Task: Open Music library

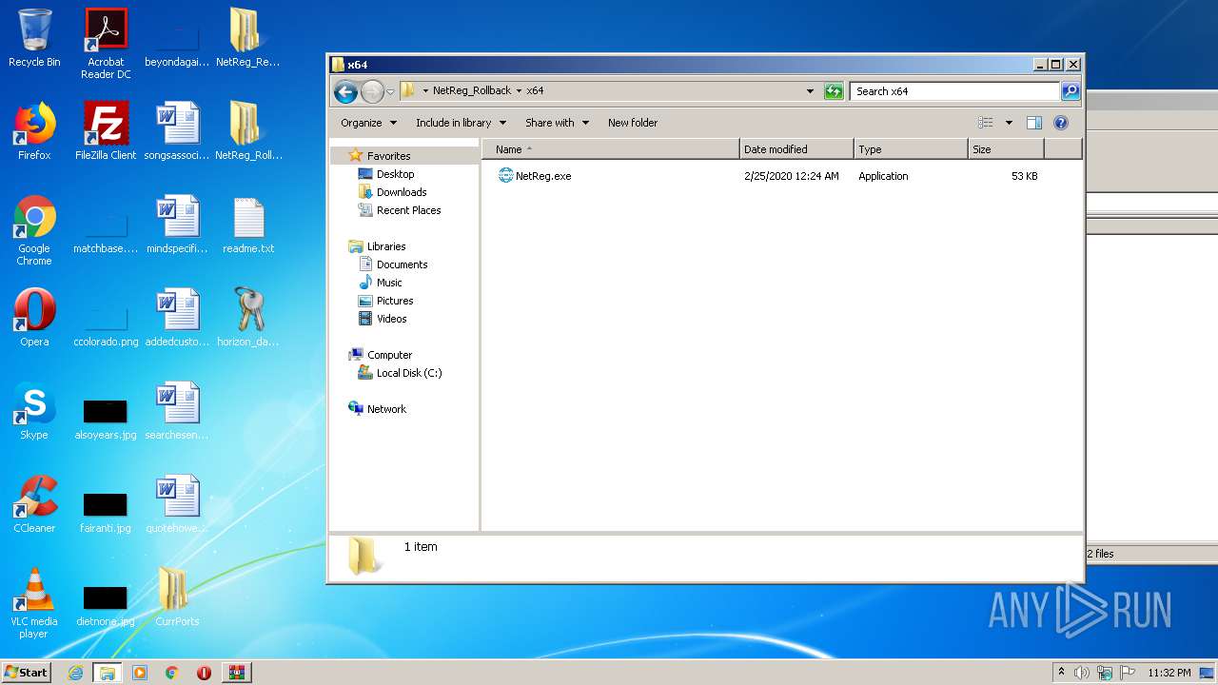Action: pos(389,283)
